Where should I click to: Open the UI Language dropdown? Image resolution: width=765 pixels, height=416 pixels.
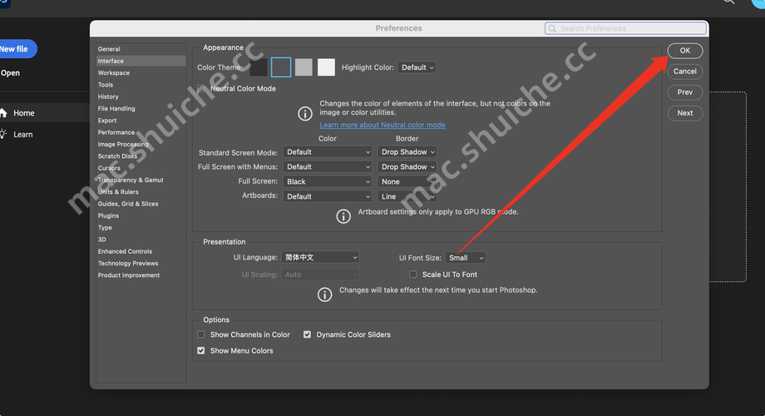(320, 258)
